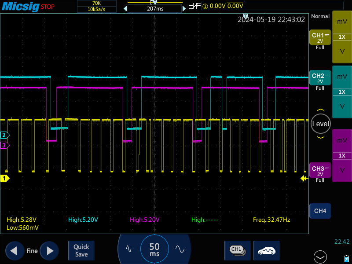Open the automotive car diagnostics icon
The width and height of the screenshot is (352, 264).
tap(268, 250)
